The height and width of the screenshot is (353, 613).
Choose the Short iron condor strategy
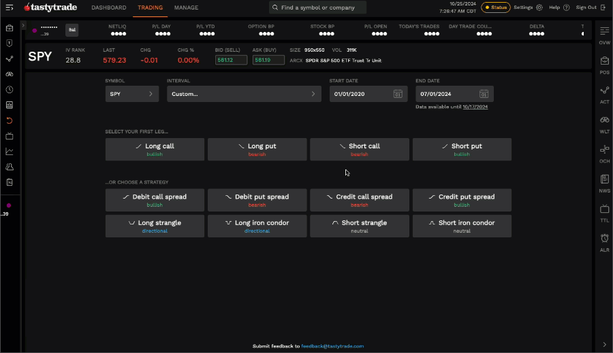[x=462, y=226]
